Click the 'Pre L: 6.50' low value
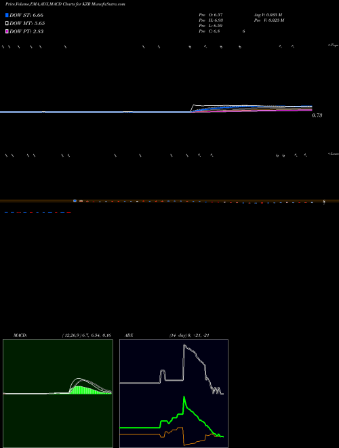 pos(211,26)
